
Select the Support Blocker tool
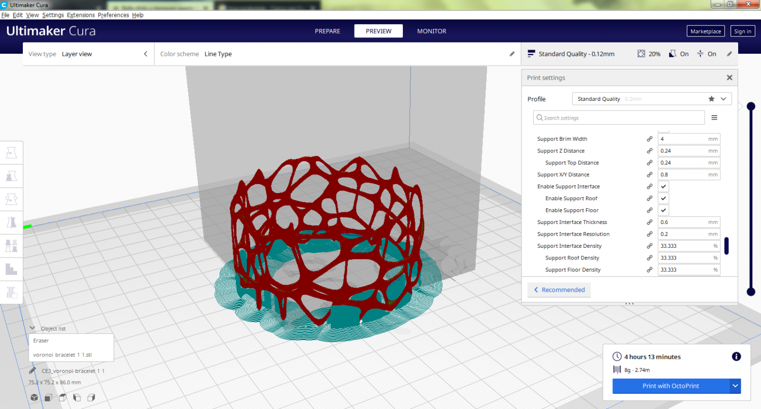point(11,269)
